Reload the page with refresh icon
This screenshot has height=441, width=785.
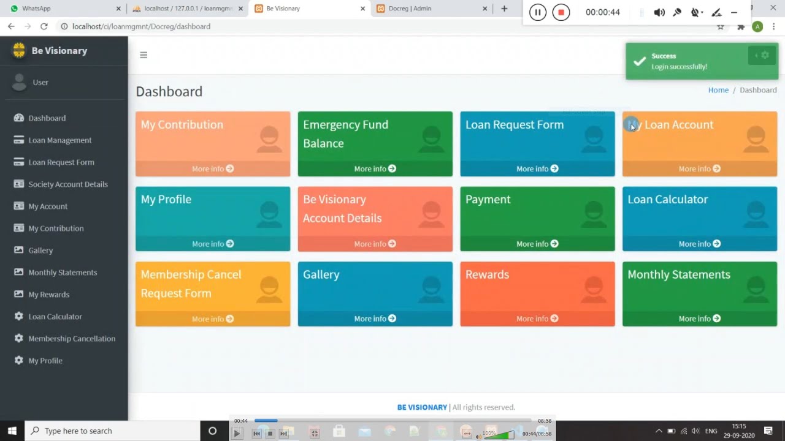44,26
